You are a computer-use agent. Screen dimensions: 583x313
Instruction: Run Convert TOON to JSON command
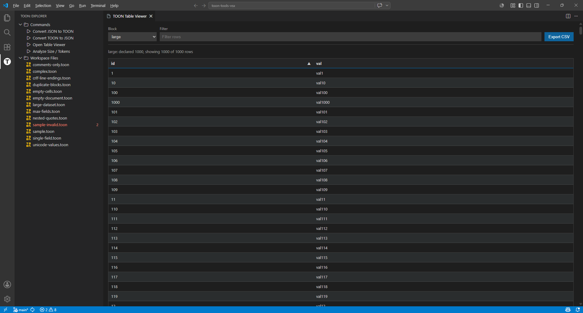pos(53,38)
